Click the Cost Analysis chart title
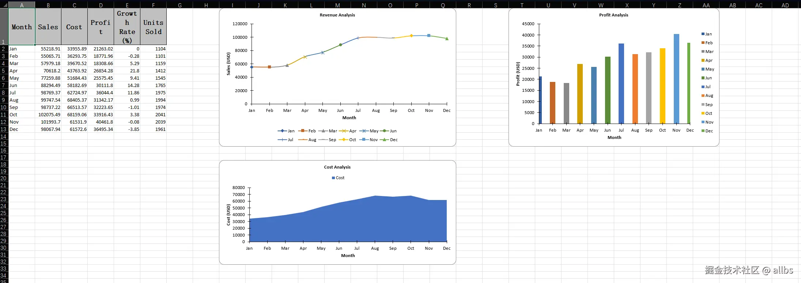 pos(337,167)
